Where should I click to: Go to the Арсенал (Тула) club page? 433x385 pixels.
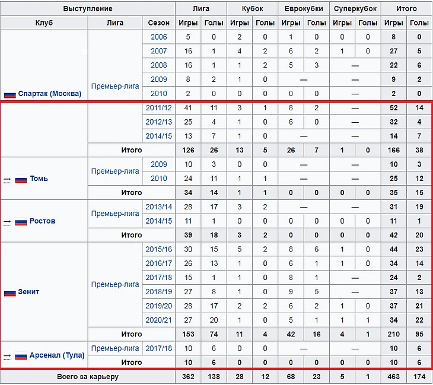coord(58,356)
